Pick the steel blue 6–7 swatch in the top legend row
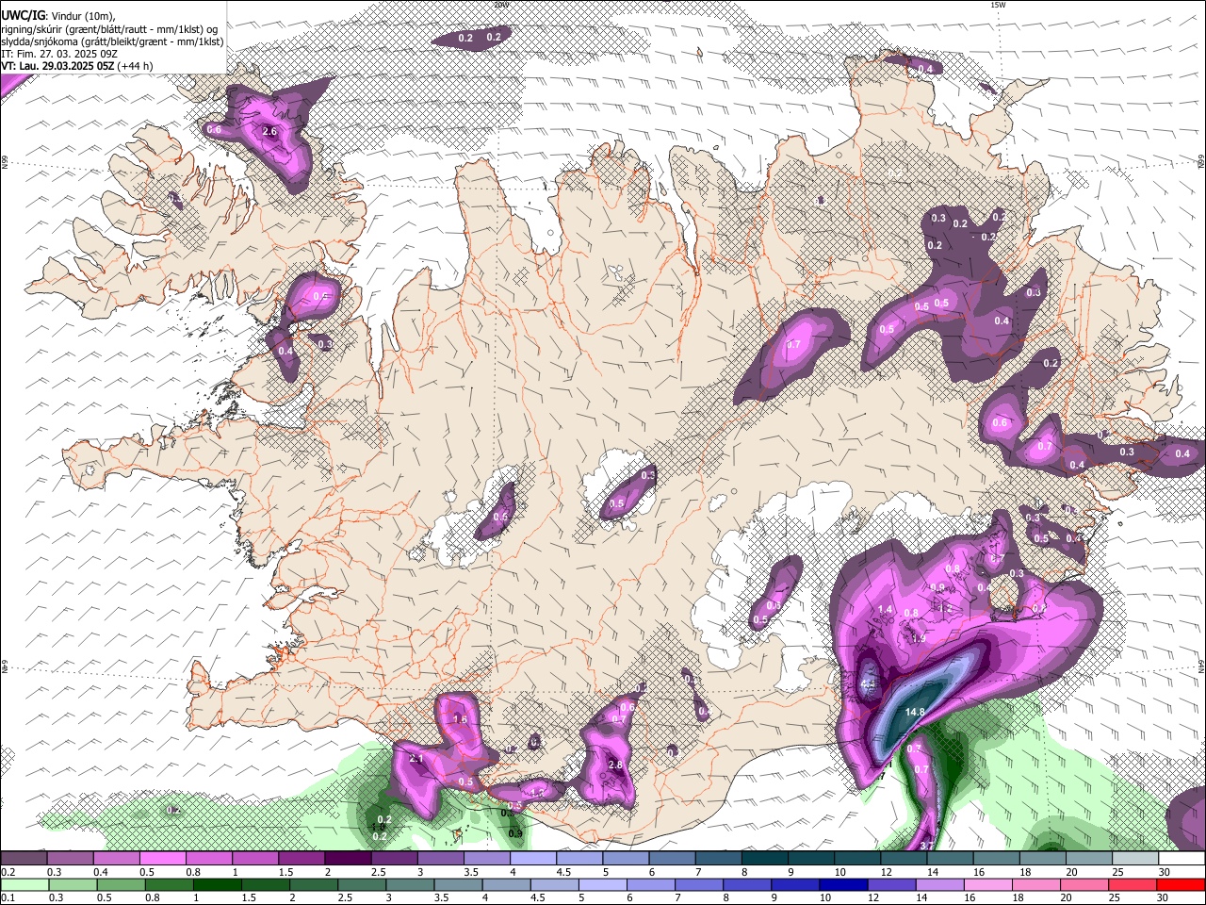The image size is (1206, 905). [x=673, y=858]
